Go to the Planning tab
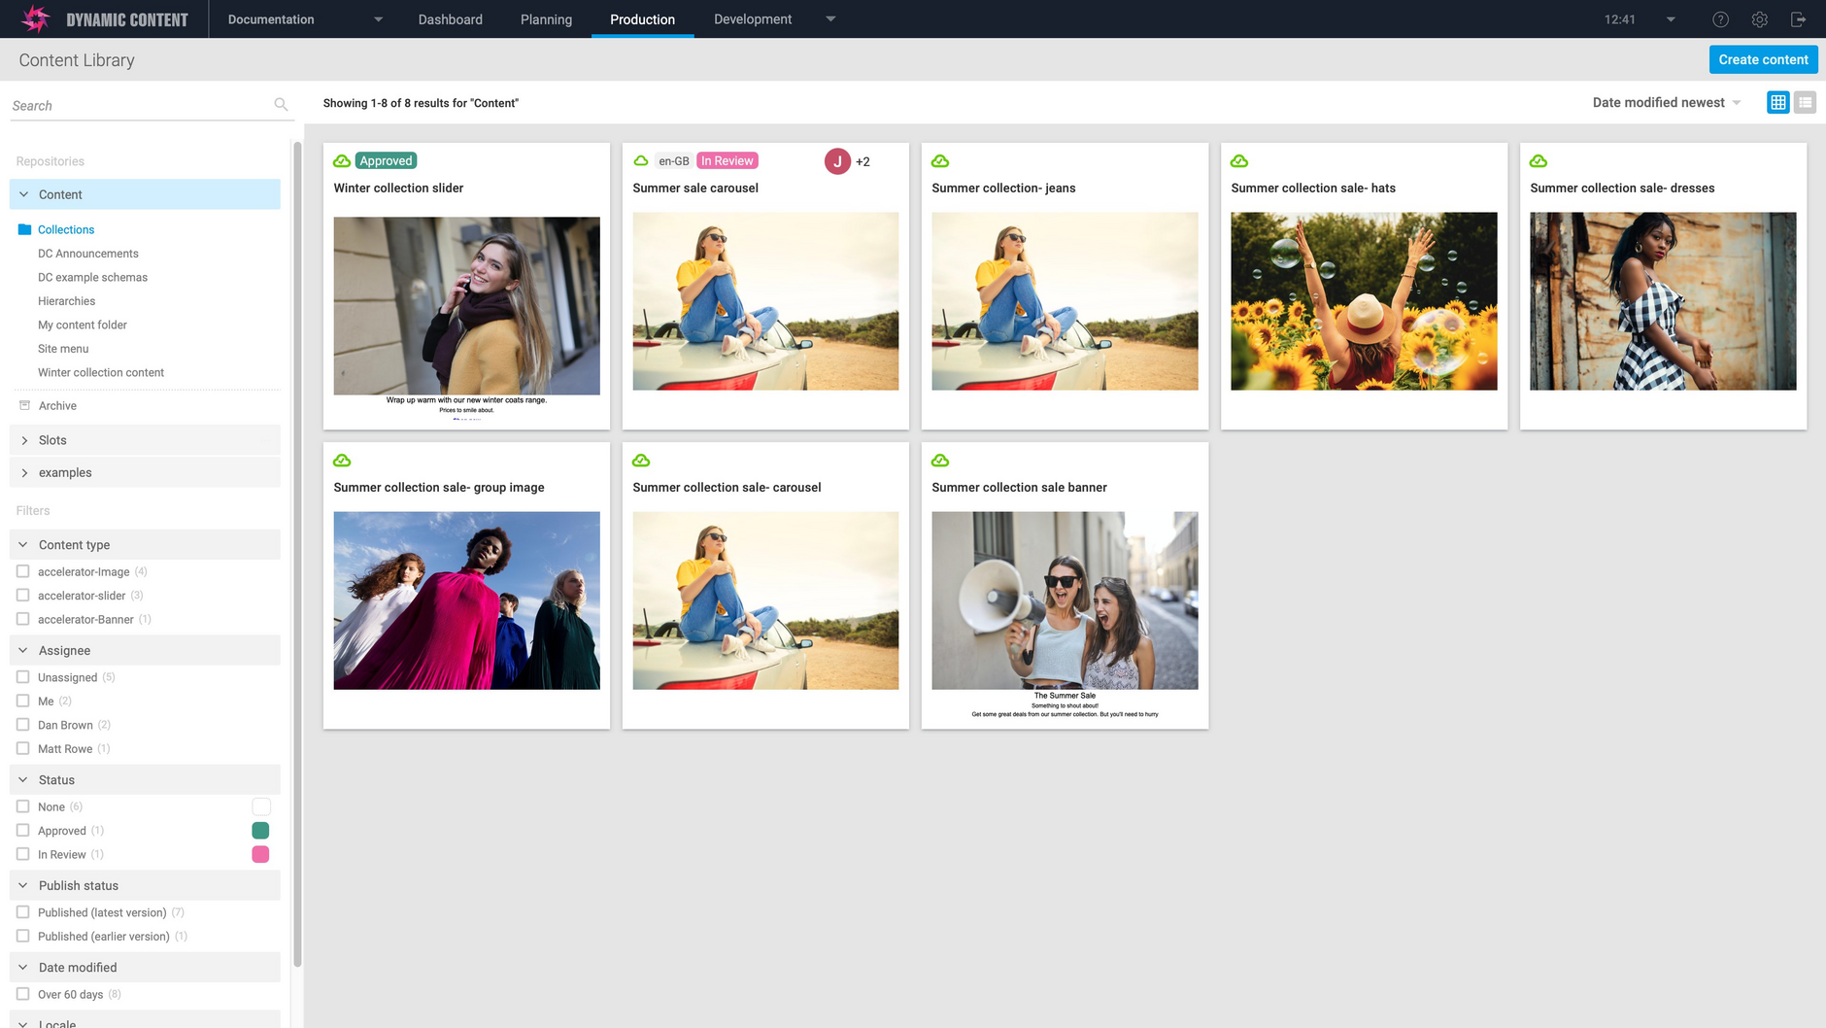 [546, 19]
